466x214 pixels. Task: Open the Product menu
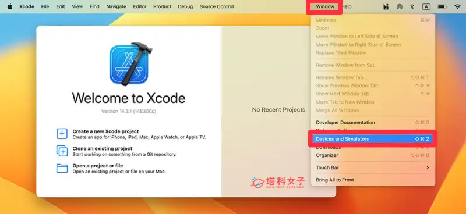click(163, 6)
